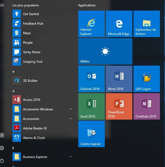Open the Internet Explorer tile
The image size is (165, 167).
point(92,24)
